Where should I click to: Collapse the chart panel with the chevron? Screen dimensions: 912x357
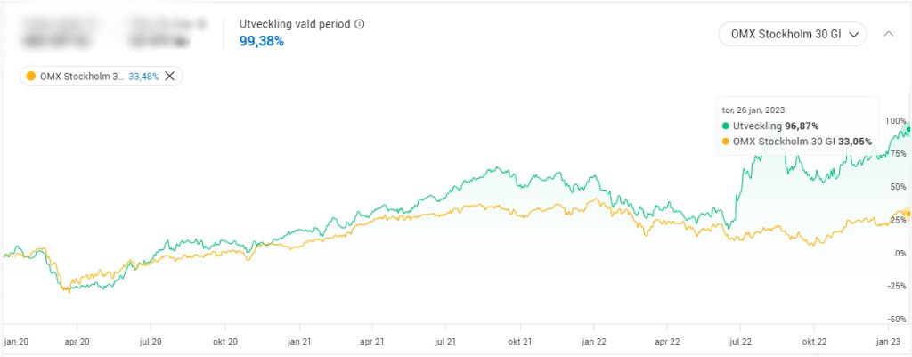click(888, 34)
